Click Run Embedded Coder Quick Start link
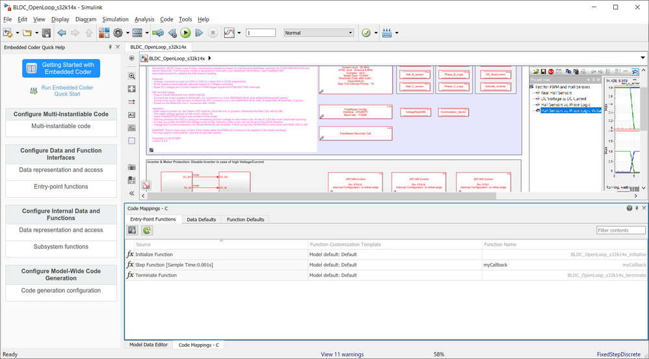Image resolution: width=649 pixels, height=359 pixels. 67,90
